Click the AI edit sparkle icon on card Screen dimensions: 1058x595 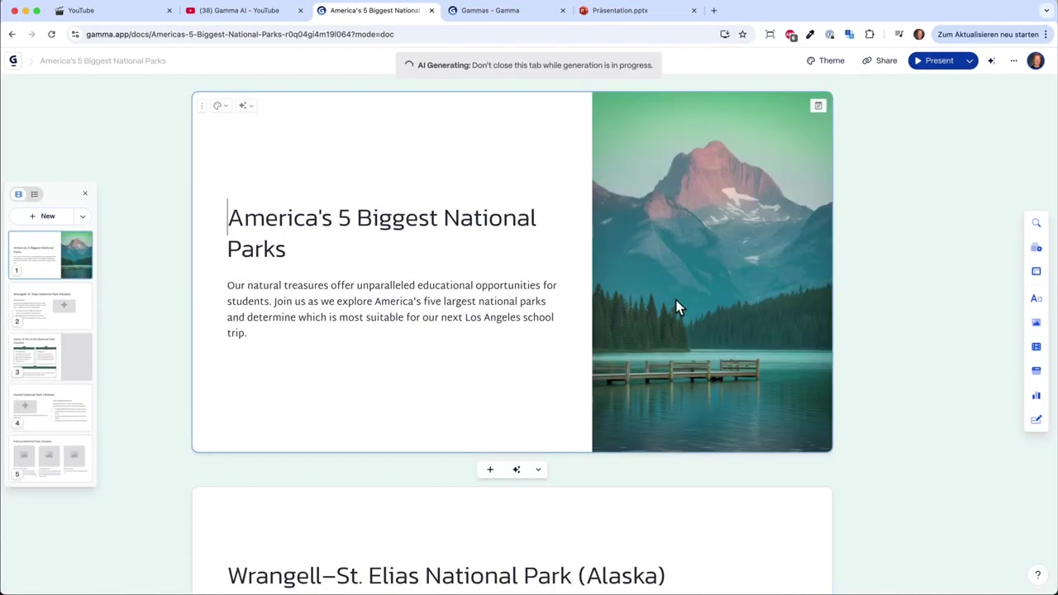coord(245,106)
